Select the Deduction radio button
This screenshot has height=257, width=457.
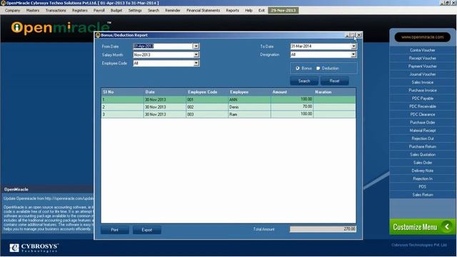tap(318, 69)
